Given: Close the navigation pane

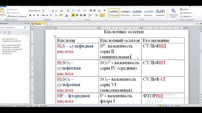Looking at the screenshot, I should pos(28,23).
